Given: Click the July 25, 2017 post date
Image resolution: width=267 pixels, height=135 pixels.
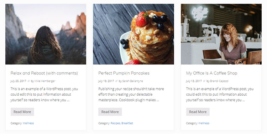Looking at the screenshot, I should tap(18, 81).
